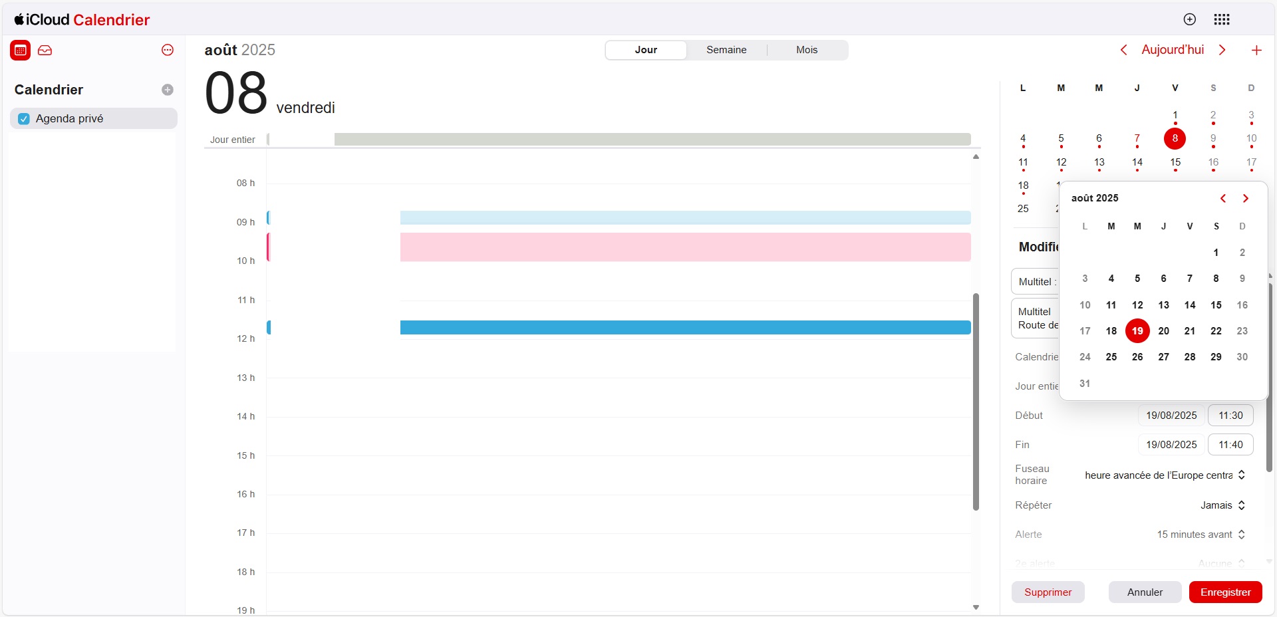
Task: Select 1 in the date picker popup
Action: pyautogui.click(x=1216, y=253)
